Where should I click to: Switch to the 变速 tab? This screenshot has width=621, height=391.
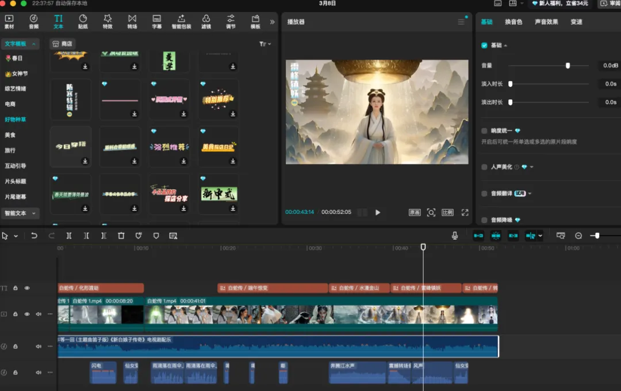pos(576,22)
